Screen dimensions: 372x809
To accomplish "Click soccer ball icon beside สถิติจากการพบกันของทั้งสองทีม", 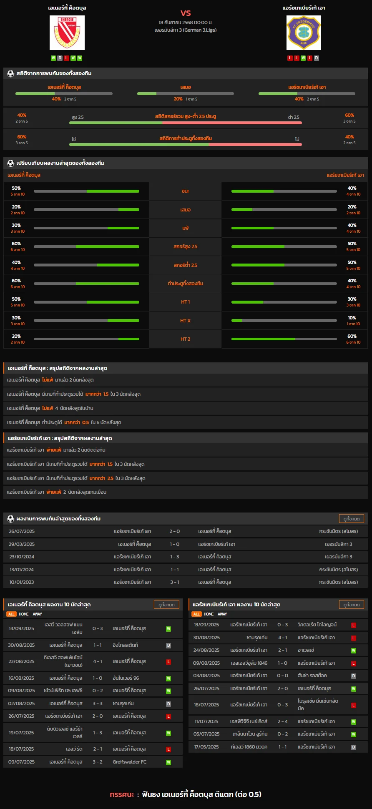I will click(x=11, y=73).
